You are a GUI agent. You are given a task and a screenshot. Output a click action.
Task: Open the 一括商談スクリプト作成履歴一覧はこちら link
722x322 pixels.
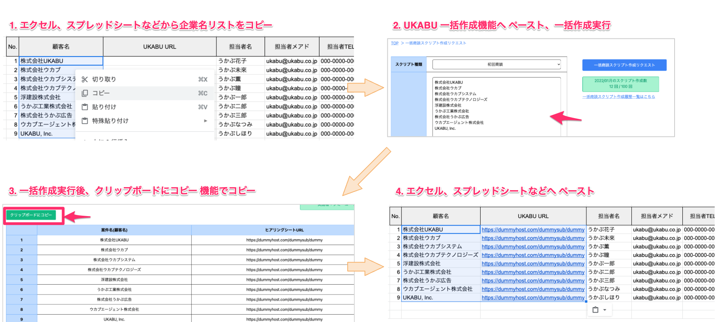pos(619,96)
